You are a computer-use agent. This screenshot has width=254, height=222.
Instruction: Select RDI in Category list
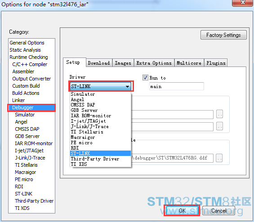(19, 186)
